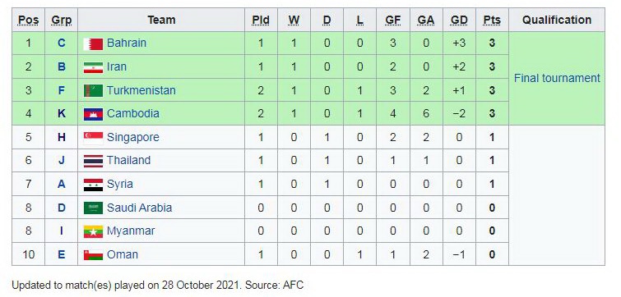The image size is (621, 297).
Task: Click the Singapore flag icon
Action: [x=93, y=138]
